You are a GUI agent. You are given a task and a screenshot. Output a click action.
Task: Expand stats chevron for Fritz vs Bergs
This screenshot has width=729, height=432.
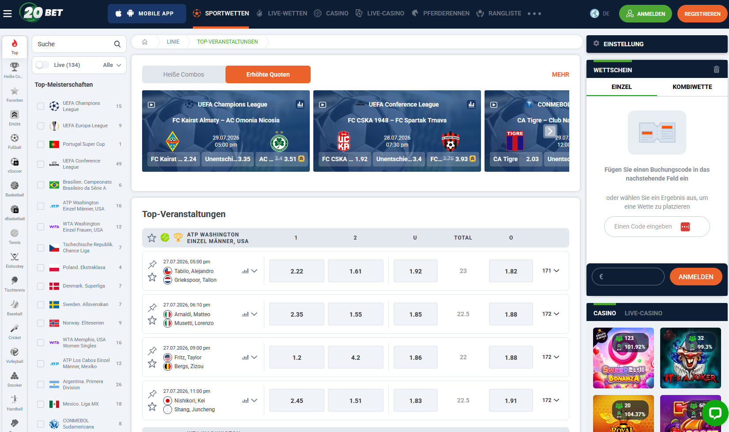point(254,358)
